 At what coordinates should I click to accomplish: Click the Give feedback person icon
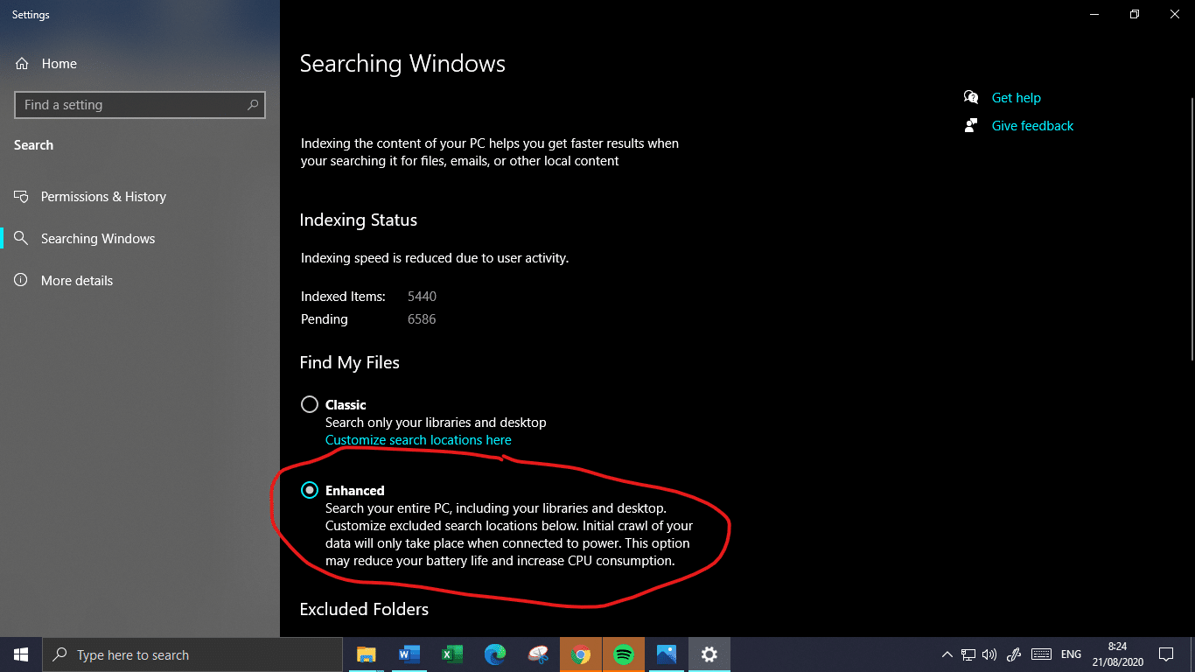tap(971, 125)
